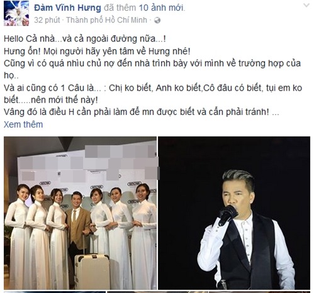
Task: Click the black-gloved microphone in the stage photo
Action: [228, 215]
